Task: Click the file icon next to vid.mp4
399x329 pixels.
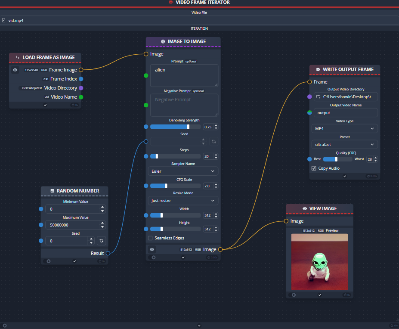Action: click(x=4, y=20)
